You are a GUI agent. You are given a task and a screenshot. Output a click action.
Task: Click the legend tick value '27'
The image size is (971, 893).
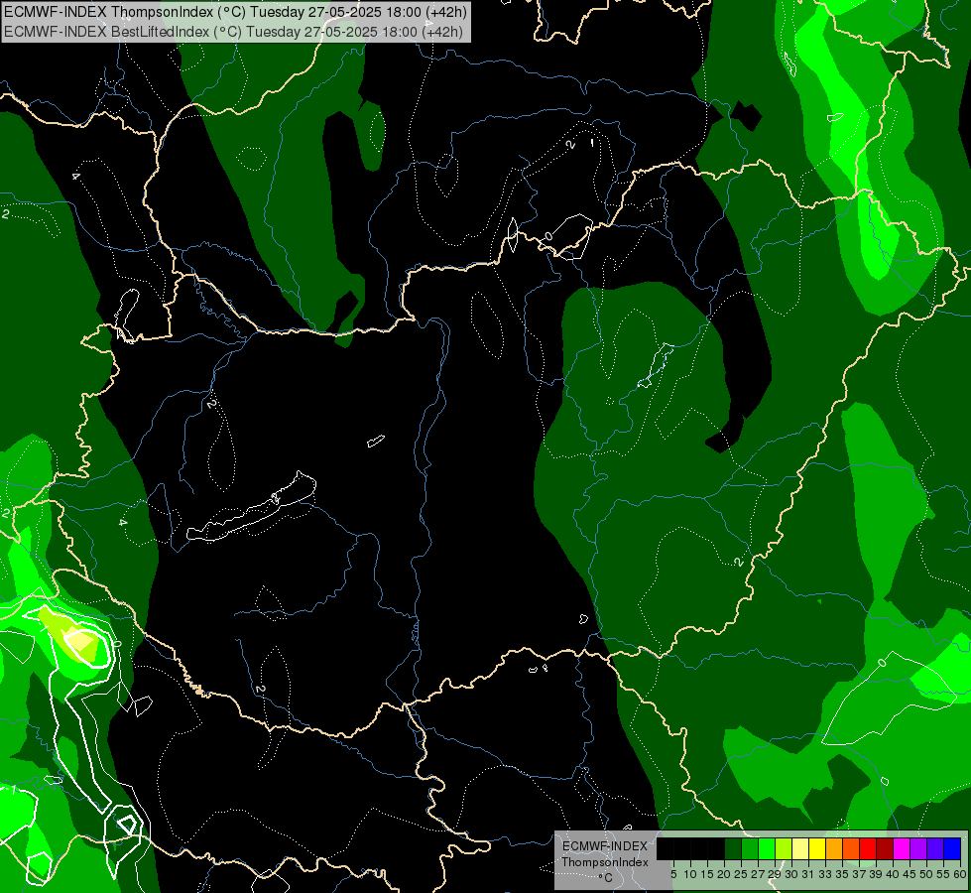tap(758, 874)
